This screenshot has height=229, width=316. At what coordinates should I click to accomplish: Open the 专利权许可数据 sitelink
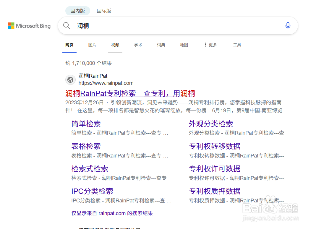tap(215, 169)
